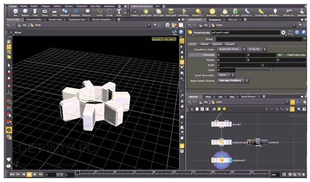The image size is (310, 182).
Task: Jump to first frame button
Action: [12, 174]
